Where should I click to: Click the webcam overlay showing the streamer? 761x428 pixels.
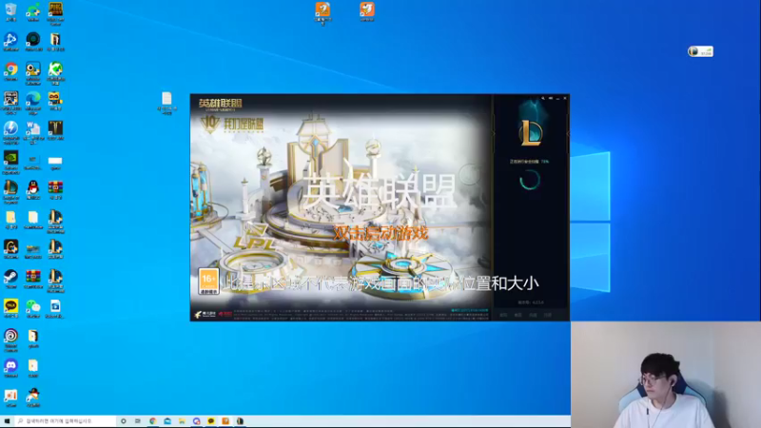[666, 374]
